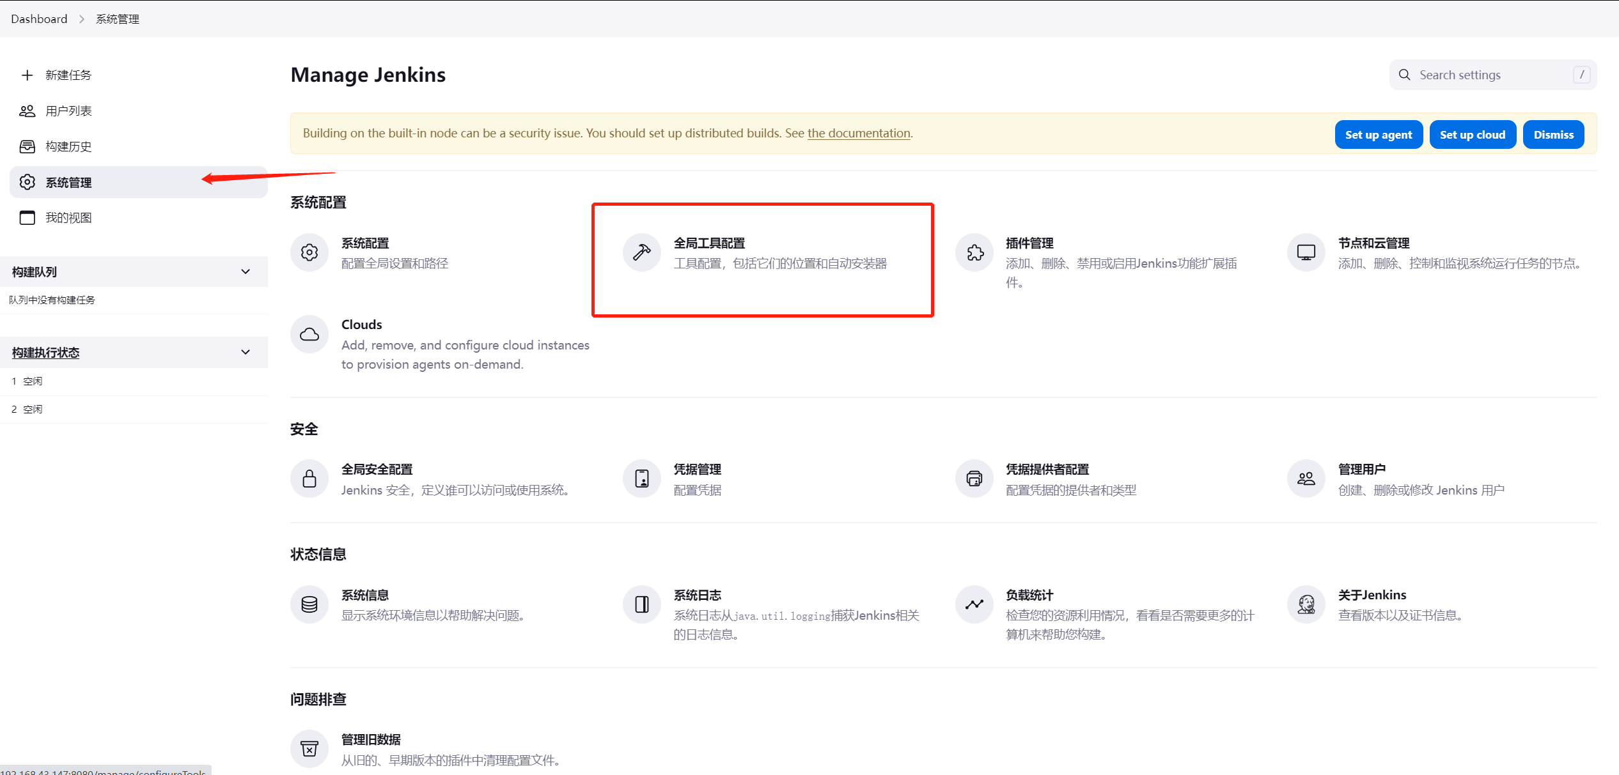Click the Set up agent button
The height and width of the screenshot is (775, 1619).
tap(1379, 134)
